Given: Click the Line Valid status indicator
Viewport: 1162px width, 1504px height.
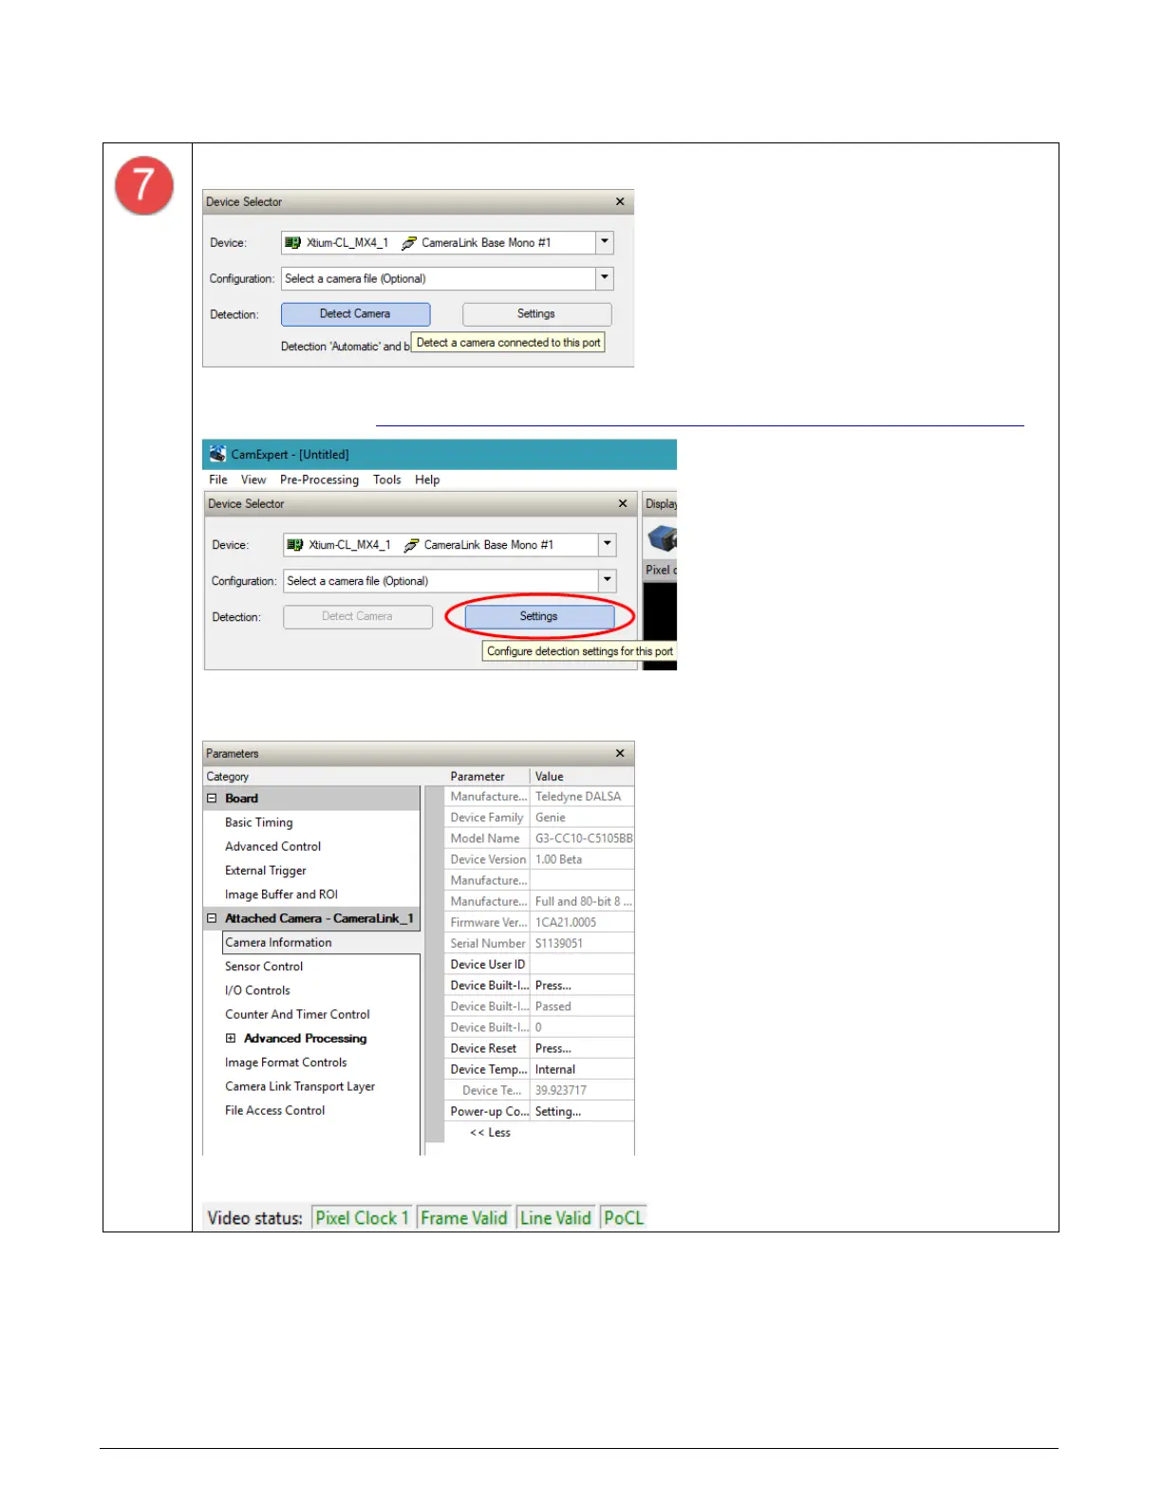Looking at the screenshot, I should 555,1217.
